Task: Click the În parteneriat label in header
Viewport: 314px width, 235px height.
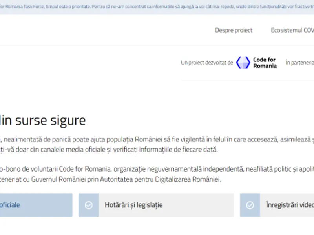Action: pyautogui.click(x=299, y=63)
